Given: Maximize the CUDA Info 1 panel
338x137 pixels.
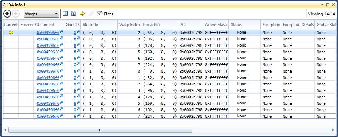Looking at the screenshot, I should (x=328, y=5).
